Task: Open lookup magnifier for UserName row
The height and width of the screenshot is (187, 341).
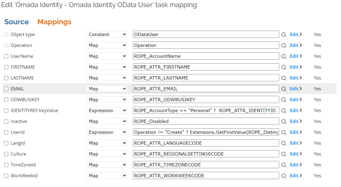Action: click(284, 56)
